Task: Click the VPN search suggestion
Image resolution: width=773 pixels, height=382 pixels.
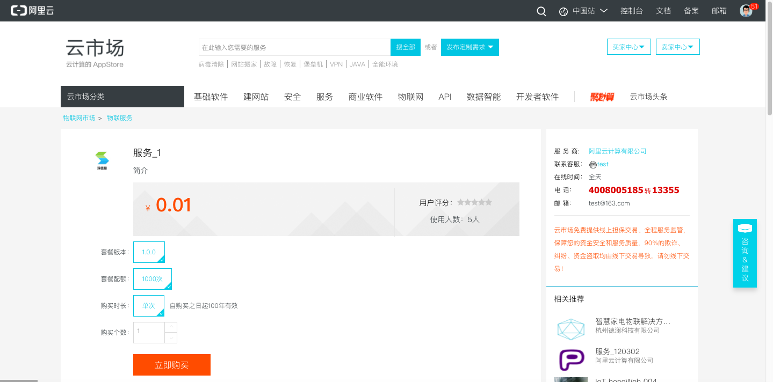Action: [336, 64]
